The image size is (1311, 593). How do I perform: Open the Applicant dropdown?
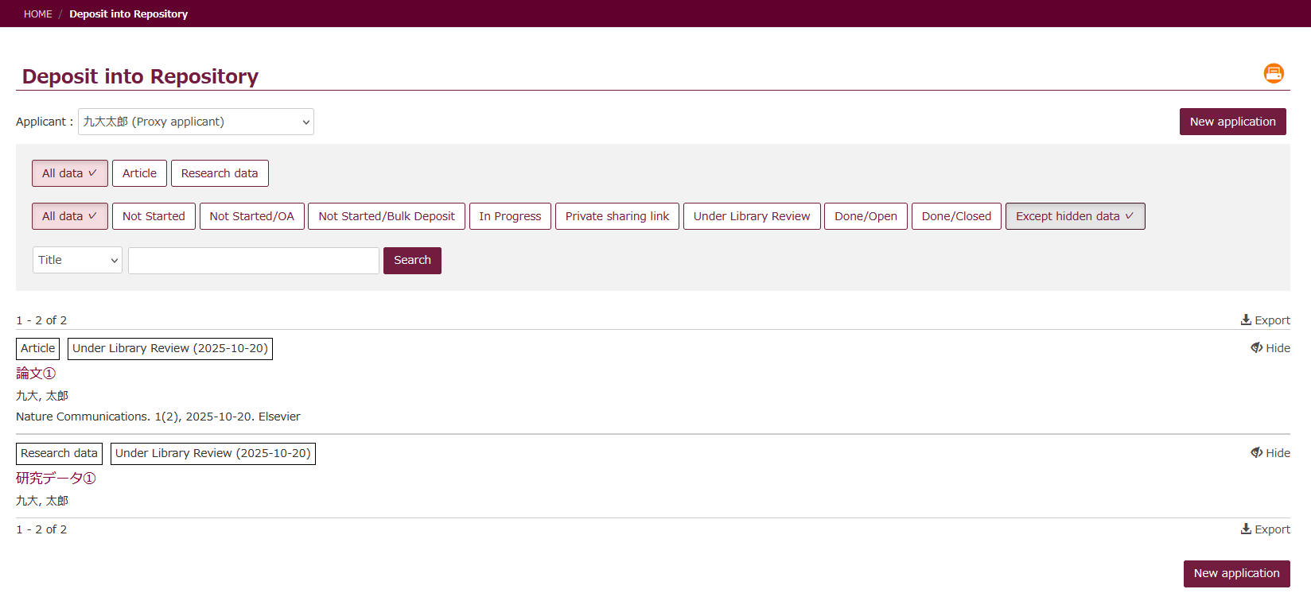click(196, 122)
